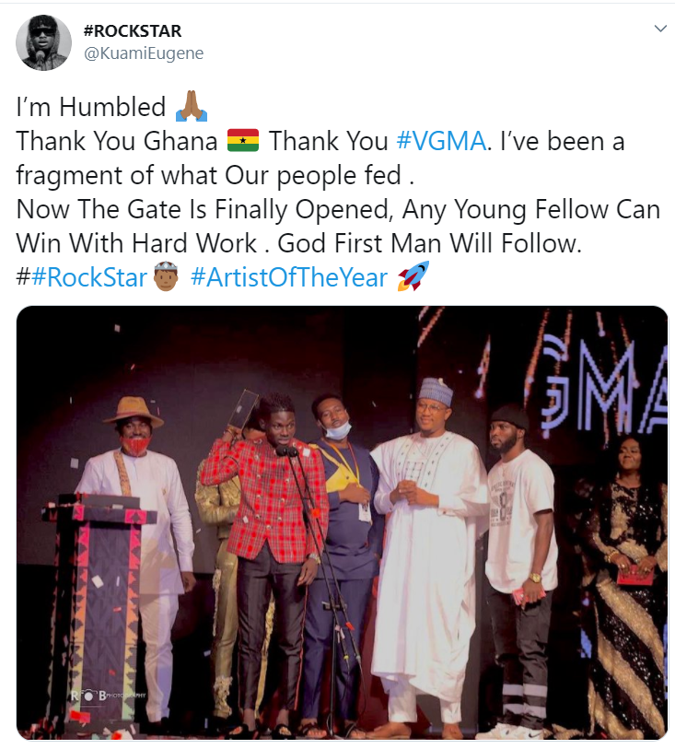Select the Ghana flag emoji
The width and height of the screenshot is (675, 749).
pyautogui.click(x=243, y=140)
